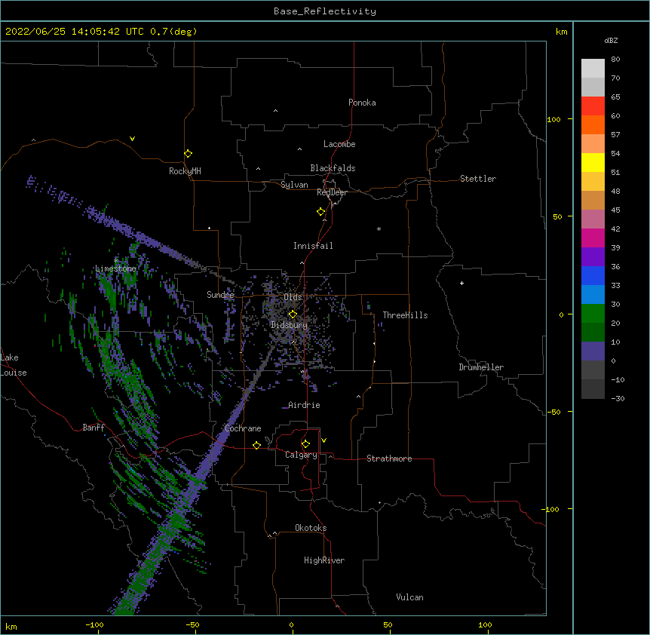Choose the purple 36-39 dBZ legend swatch
650x635 pixels.
593,257
